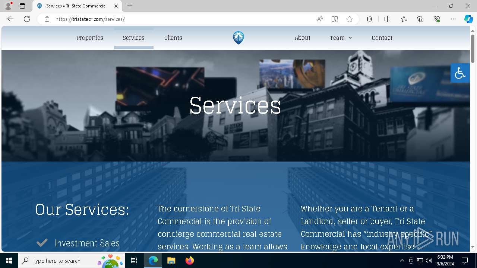Click the scrollbar up arrow
477x268 pixels.
coord(473,30)
